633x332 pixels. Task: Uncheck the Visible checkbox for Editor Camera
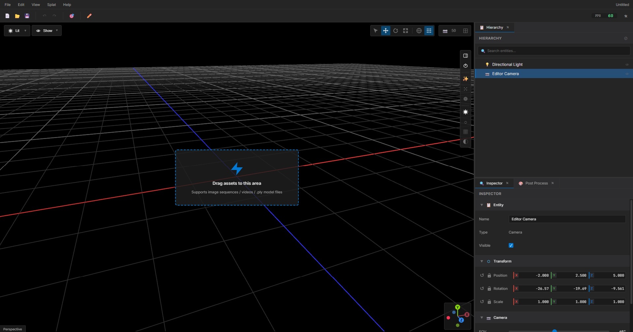point(511,245)
